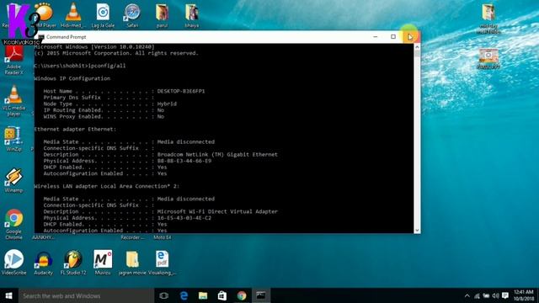Open the VLC cone file Hidi-med

pos(73,14)
